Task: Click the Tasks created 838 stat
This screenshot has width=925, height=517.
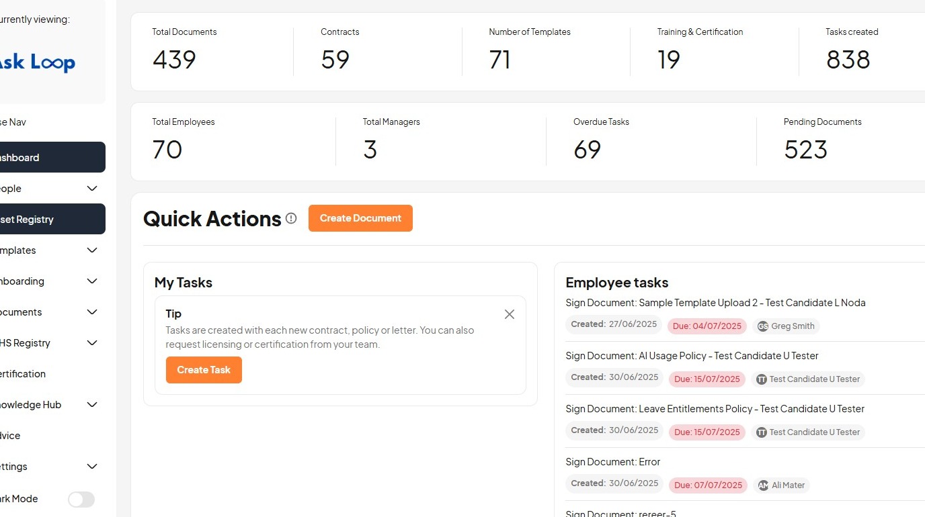Action: point(852,51)
